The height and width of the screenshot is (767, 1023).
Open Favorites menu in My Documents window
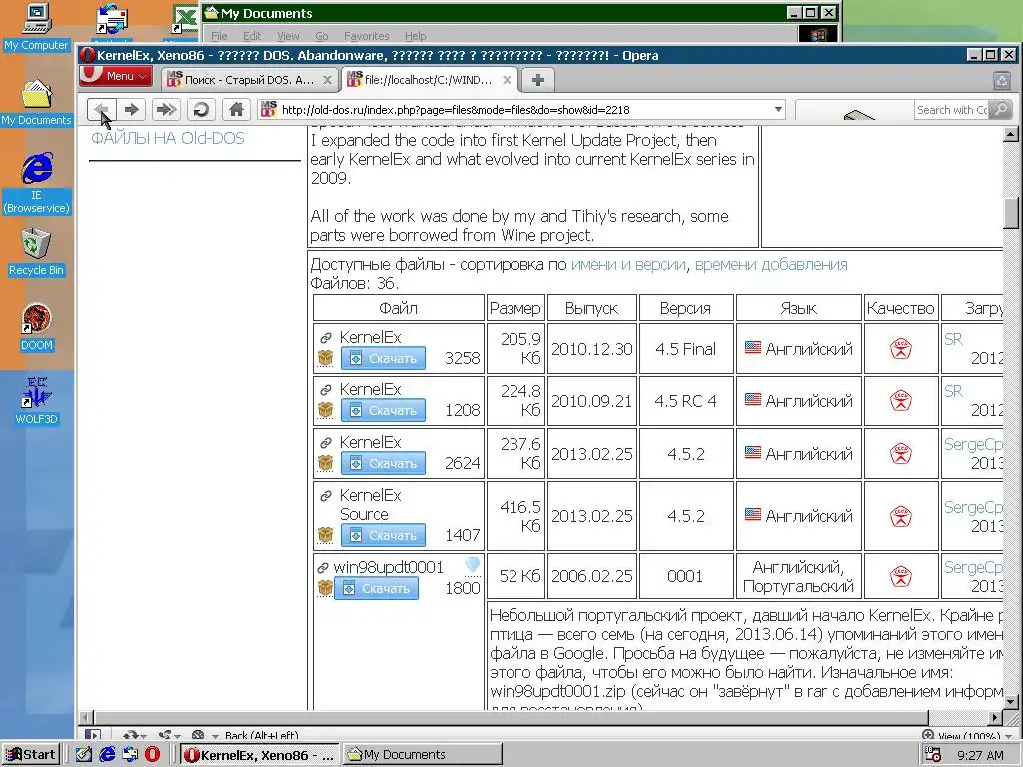click(x=366, y=36)
